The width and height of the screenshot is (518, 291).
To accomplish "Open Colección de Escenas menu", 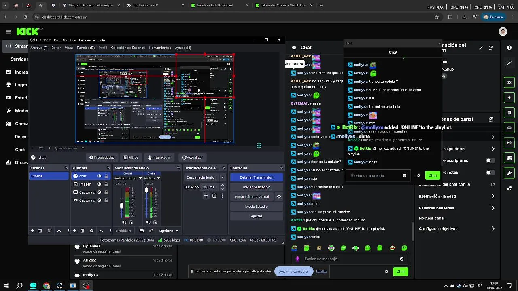I will click(128, 48).
